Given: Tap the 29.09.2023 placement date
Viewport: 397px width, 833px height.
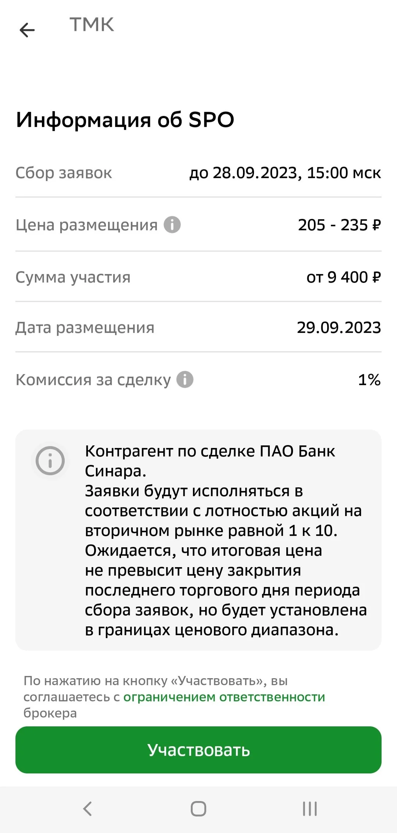Looking at the screenshot, I should (339, 328).
